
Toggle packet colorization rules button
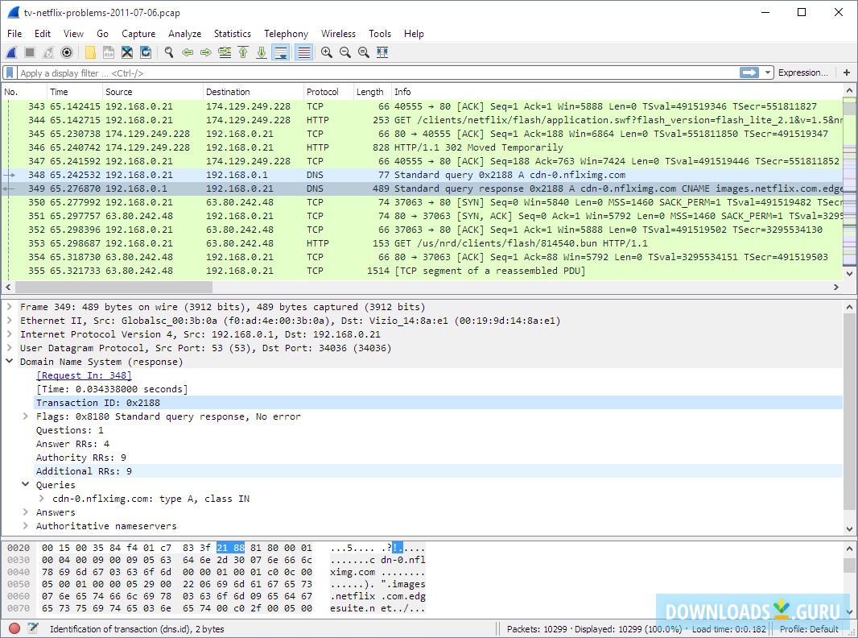tap(303, 52)
